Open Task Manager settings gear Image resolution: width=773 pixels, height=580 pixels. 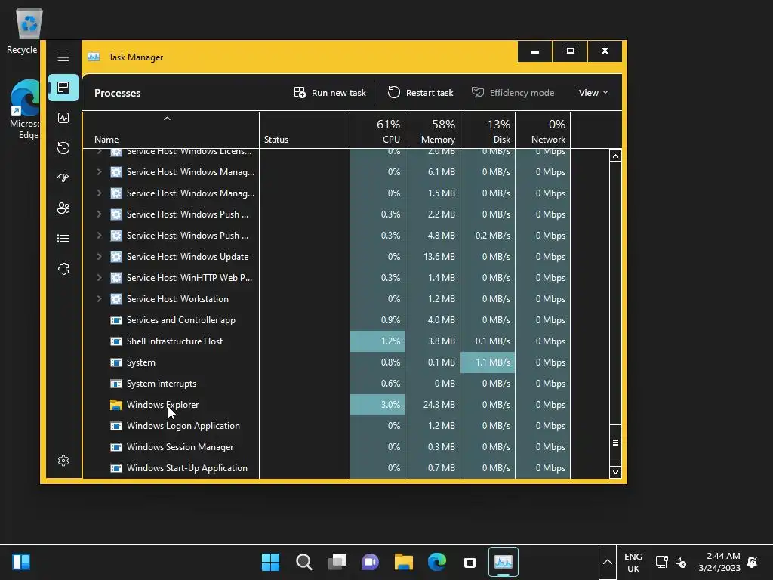tap(63, 461)
